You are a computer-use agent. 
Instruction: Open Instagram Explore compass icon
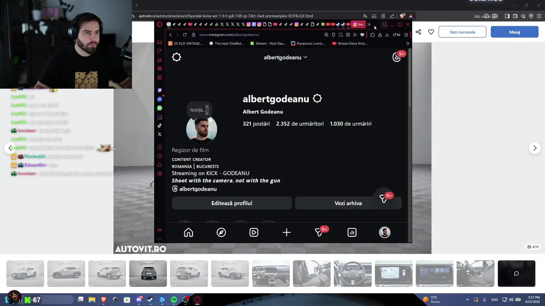(x=221, y=232)
